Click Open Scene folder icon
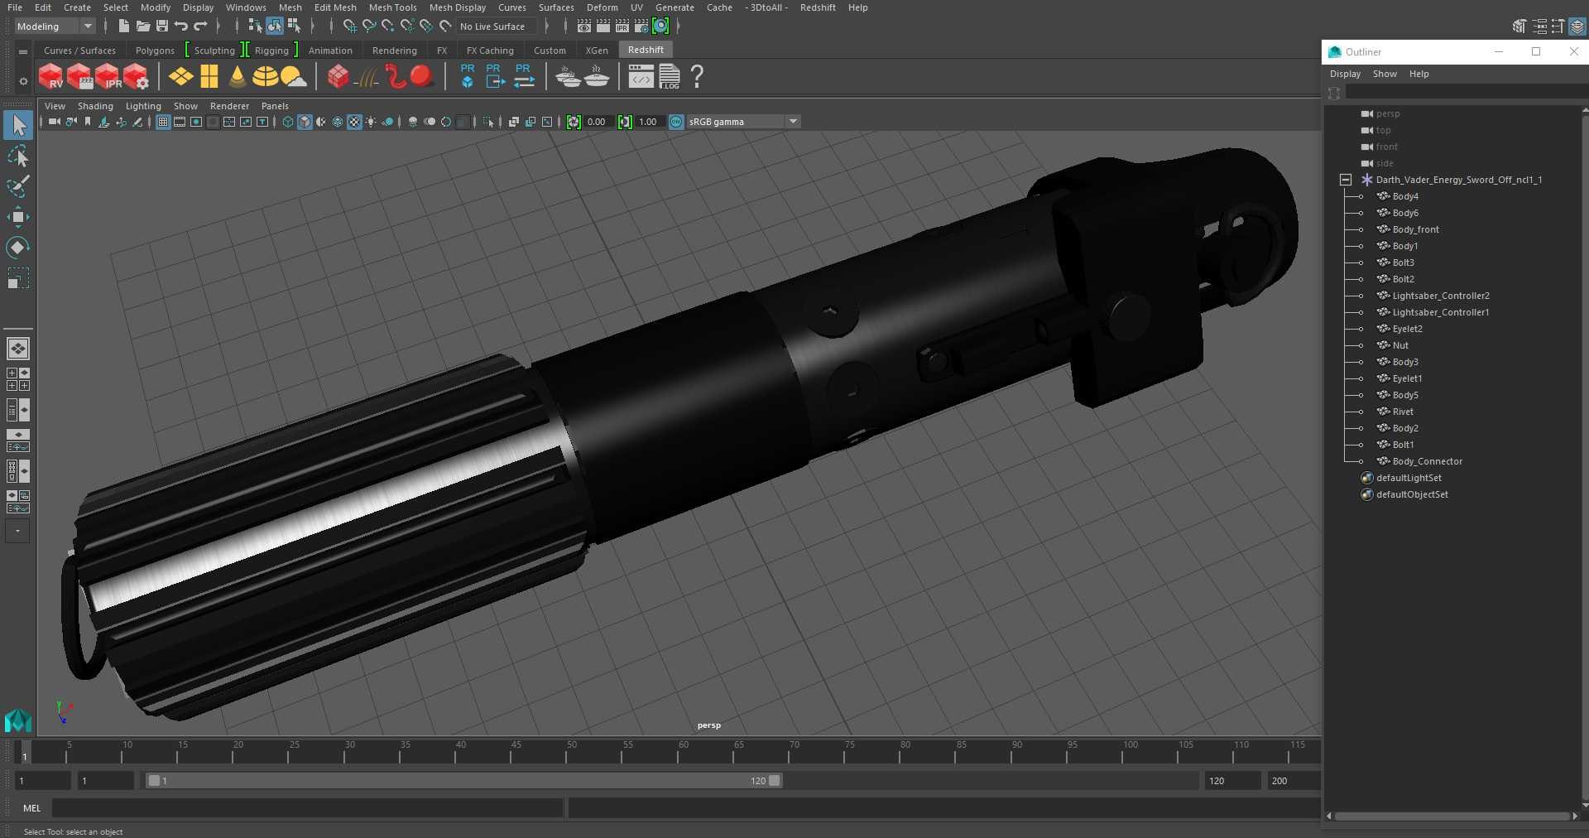The width and height of the screenshot is (1589, 838). 143,26
